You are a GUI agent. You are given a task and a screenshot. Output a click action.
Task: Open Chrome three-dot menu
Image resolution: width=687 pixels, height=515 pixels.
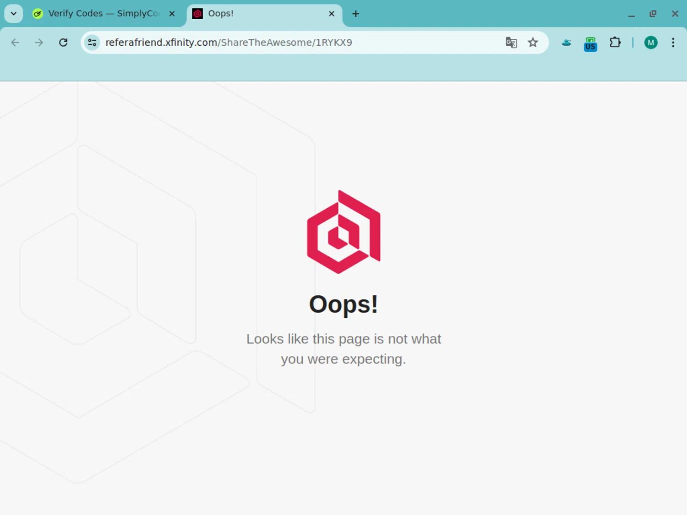click(673, 43)
